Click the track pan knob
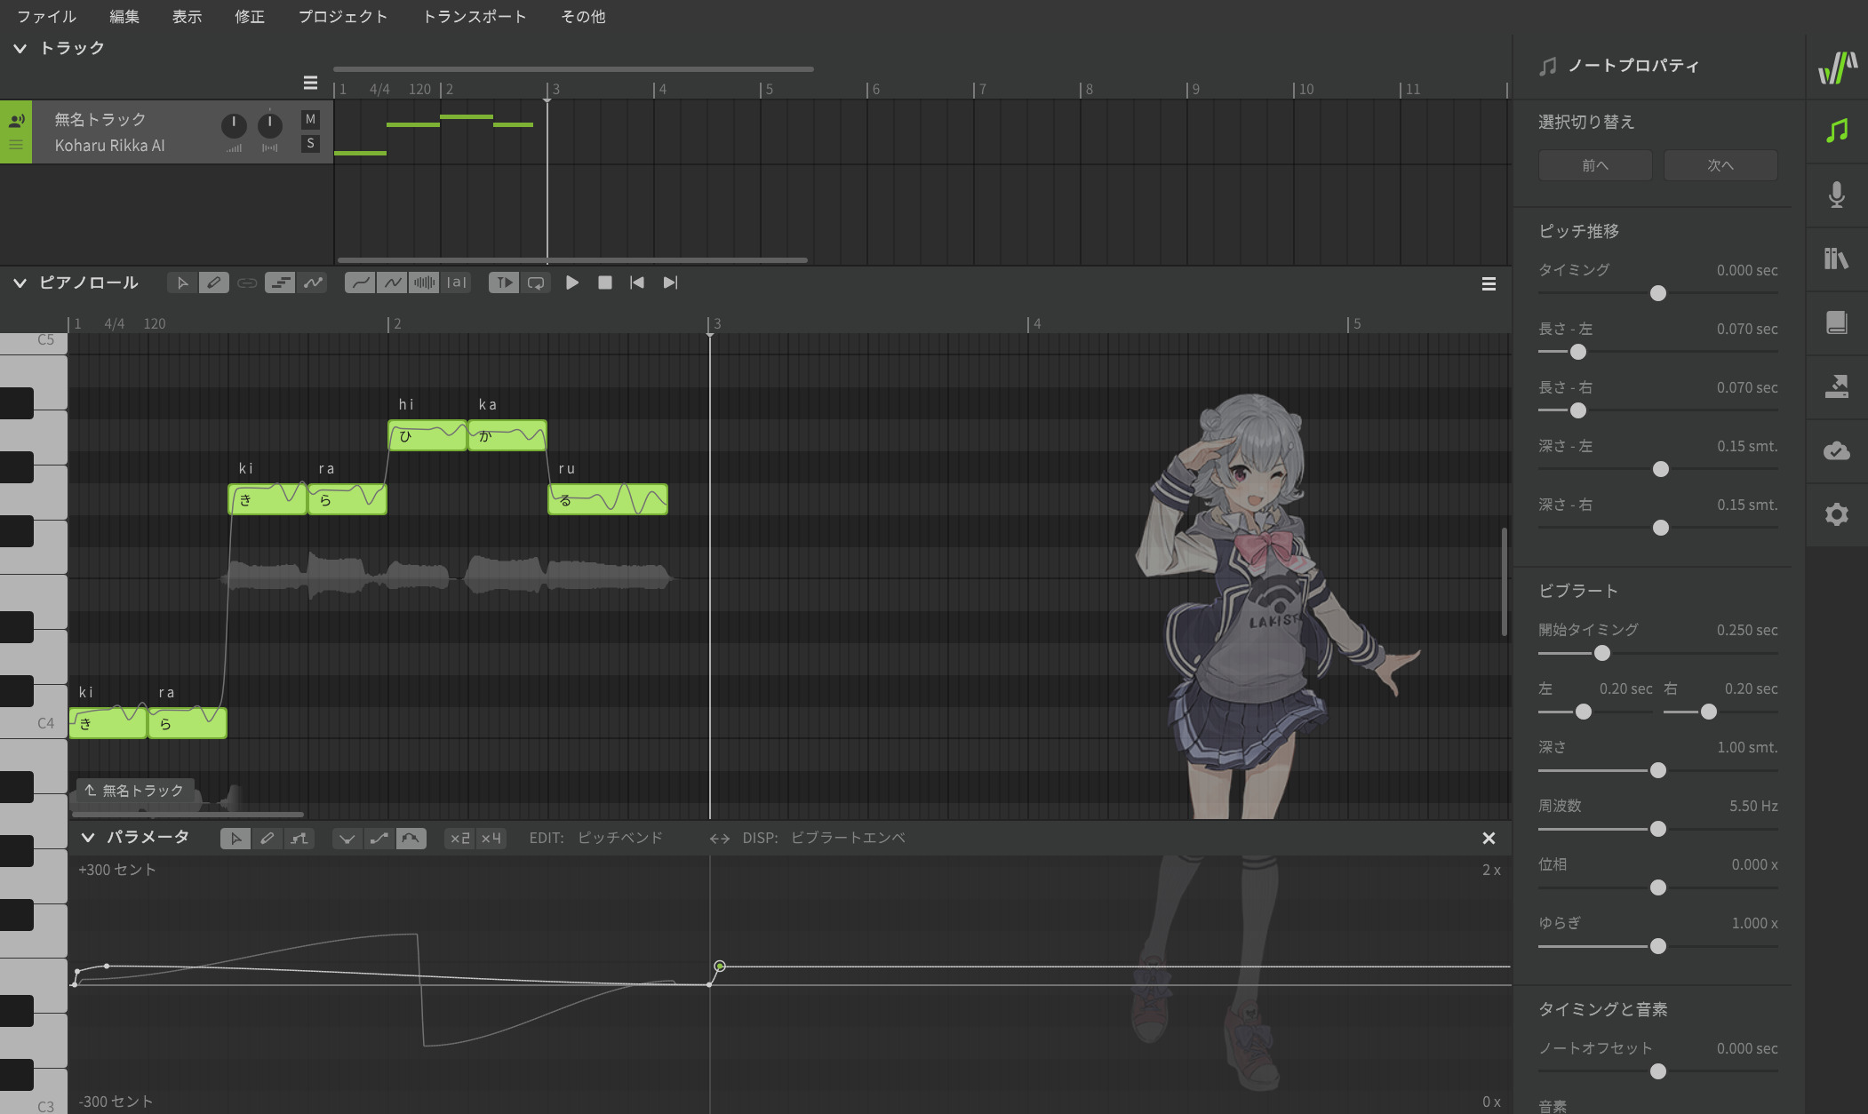Image resolution: width=1868 pixels, height=1114 pixels. tap(269, 125)
